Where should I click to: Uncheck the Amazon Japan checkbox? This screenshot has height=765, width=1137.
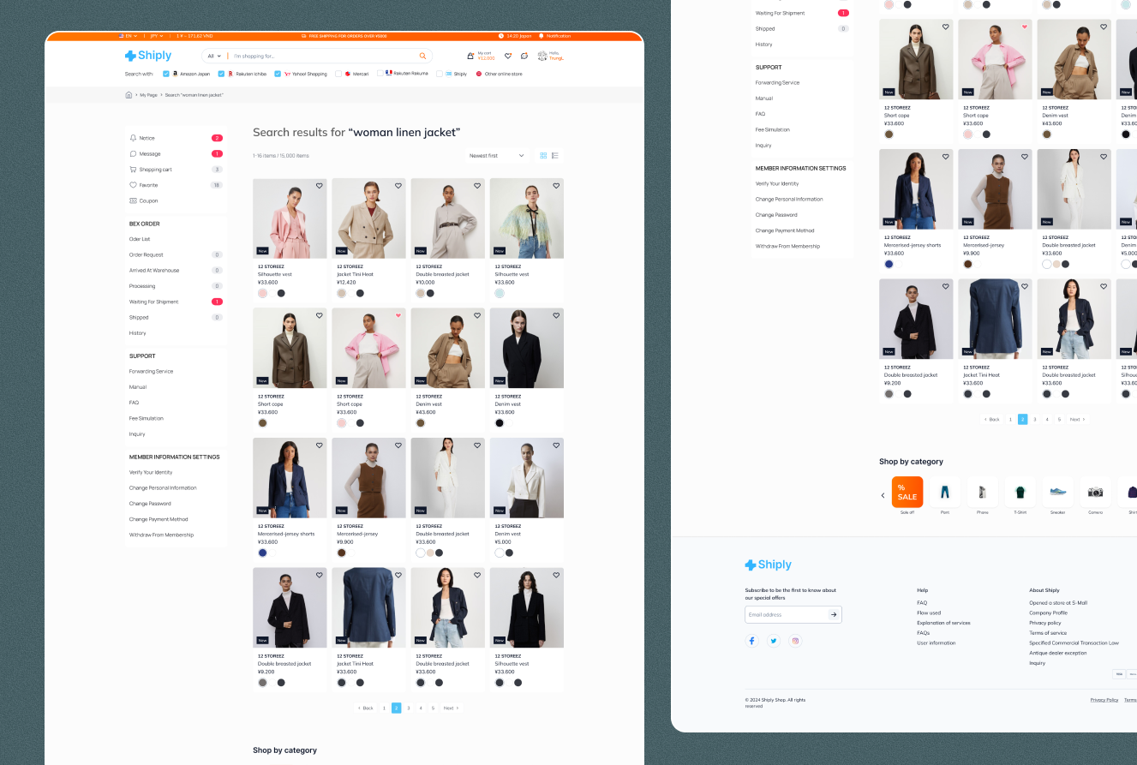166,74
